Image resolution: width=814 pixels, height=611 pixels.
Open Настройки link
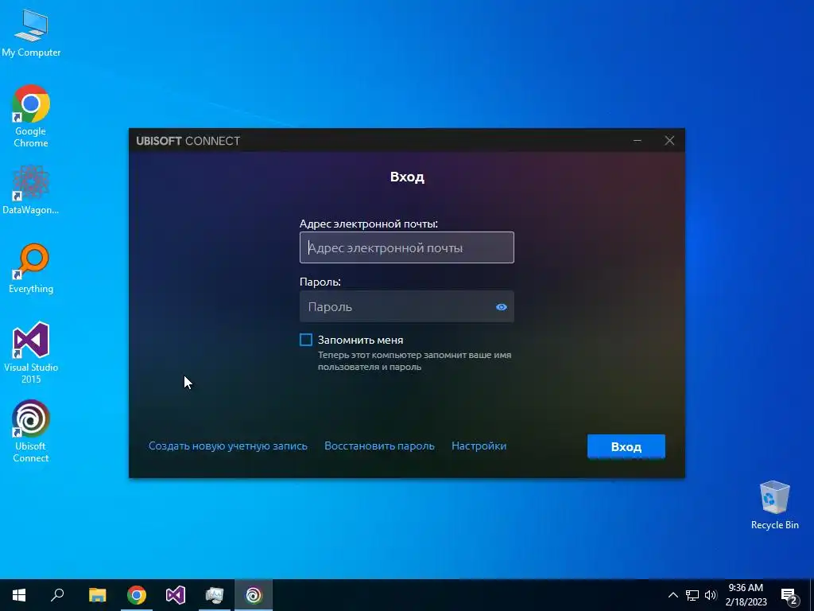click(x=479, y=446)
